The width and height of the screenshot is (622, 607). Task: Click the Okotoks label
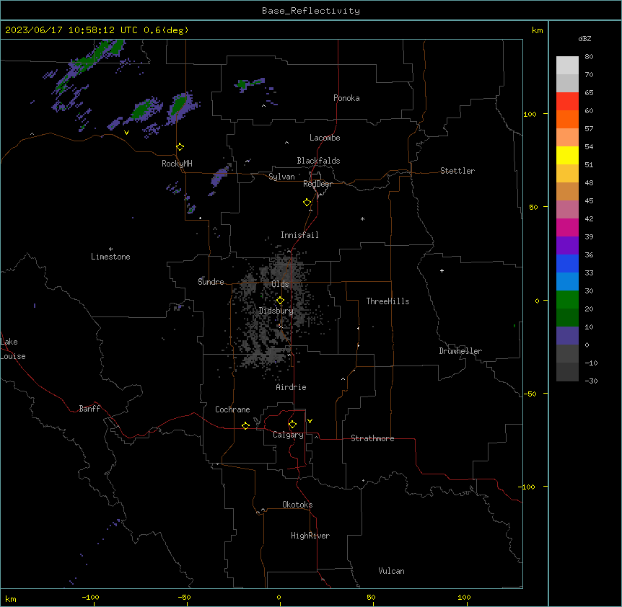297,505
